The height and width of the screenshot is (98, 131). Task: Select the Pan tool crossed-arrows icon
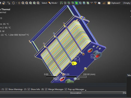[x=19, y=3]
